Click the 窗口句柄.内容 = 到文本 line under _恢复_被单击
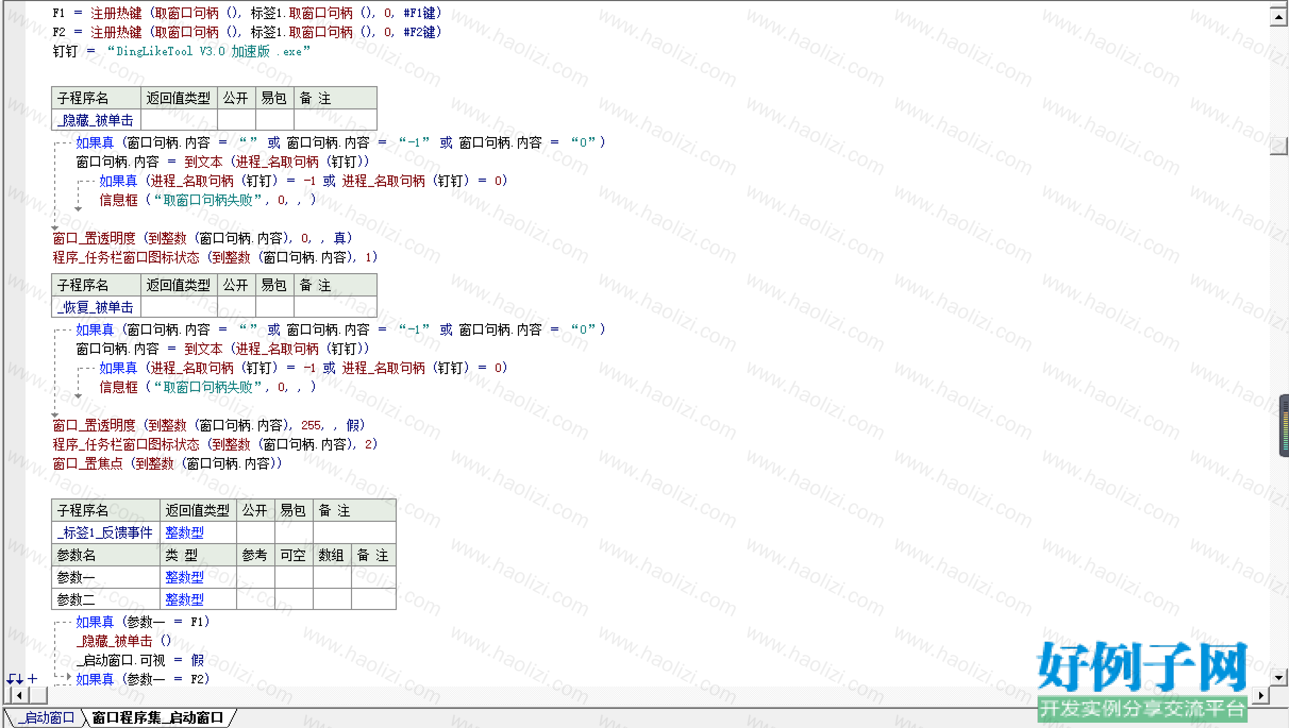 tap(223, 349)
